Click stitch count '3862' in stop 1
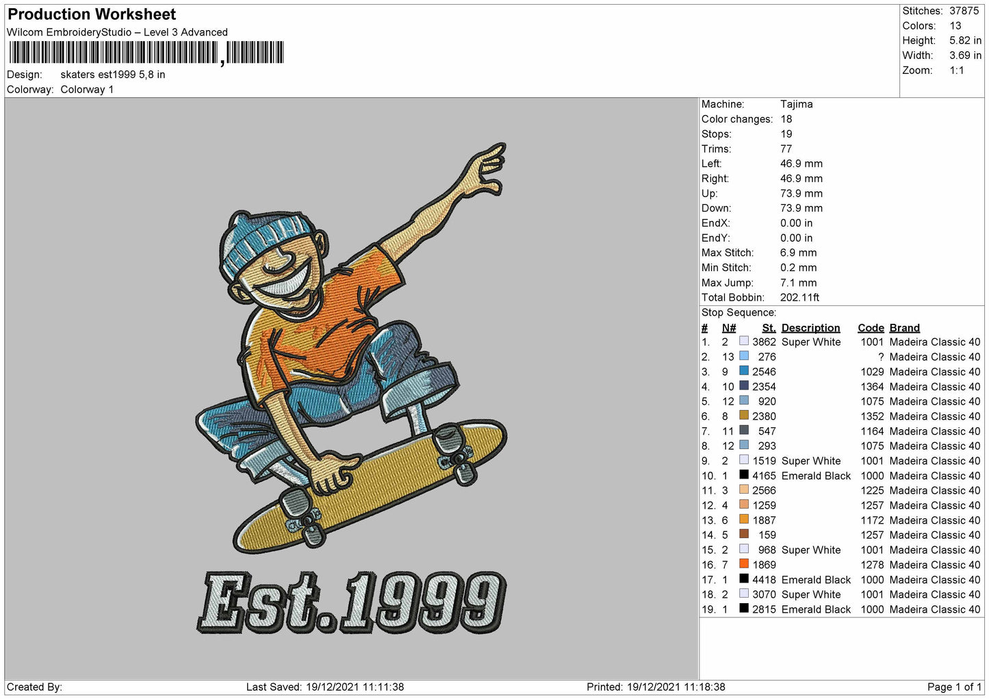This screenshot has width=989, height=699. point(764,342)
